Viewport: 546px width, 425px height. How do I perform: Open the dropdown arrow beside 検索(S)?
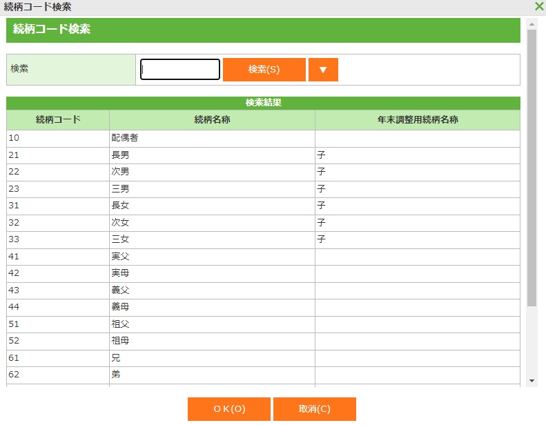323,70
